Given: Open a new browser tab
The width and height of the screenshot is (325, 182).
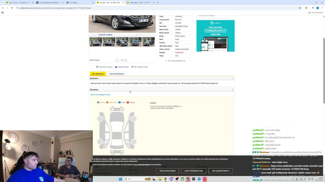Looking at the screenshot, I should (158, 3).
